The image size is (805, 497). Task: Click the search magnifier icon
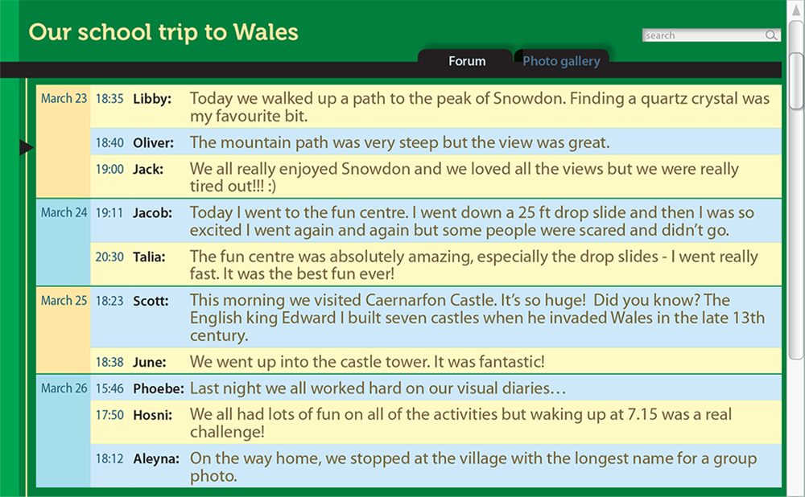pos(771,35)
